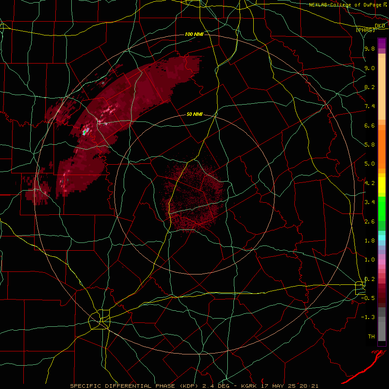The width and height of the screenshot is (389, 389).
Task: Click the 9.0 value on the color scale
Action: (370, 68)
